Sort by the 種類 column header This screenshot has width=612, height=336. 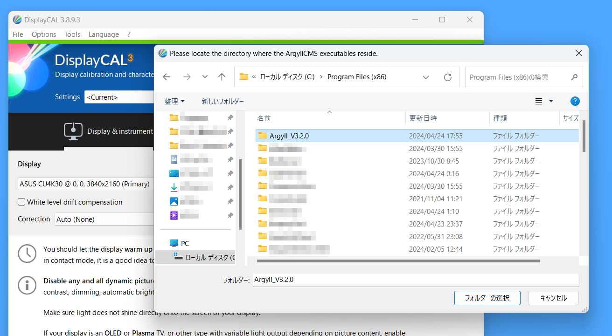(524, 118)
